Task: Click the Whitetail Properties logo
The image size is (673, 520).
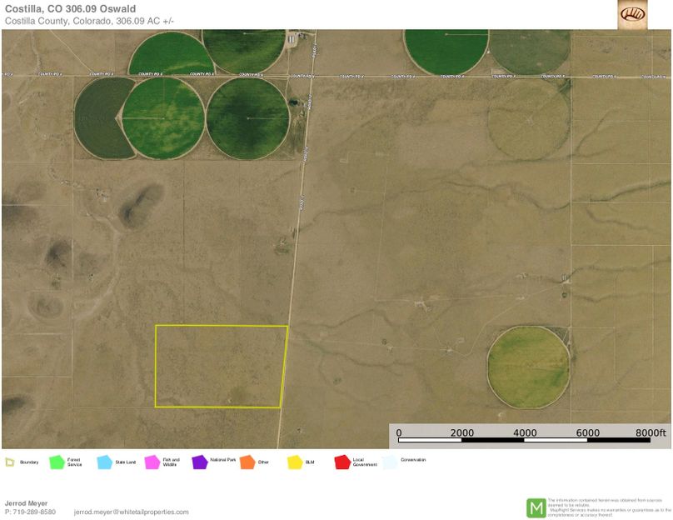Action: pyautogui.click(x=634, y=16)
